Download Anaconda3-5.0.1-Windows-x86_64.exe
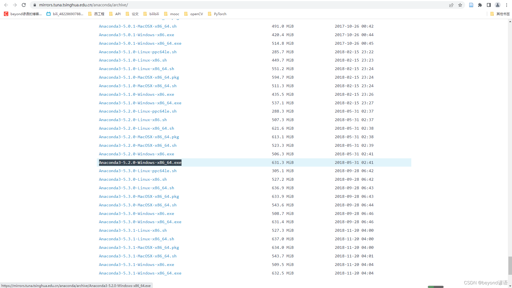This screenshot has height=288, width=512. click(x=140, y=43)
